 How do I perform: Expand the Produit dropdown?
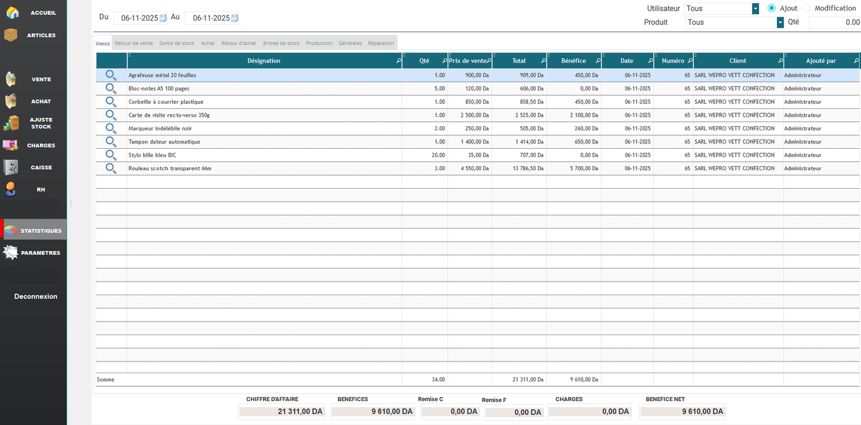(780, 22)
